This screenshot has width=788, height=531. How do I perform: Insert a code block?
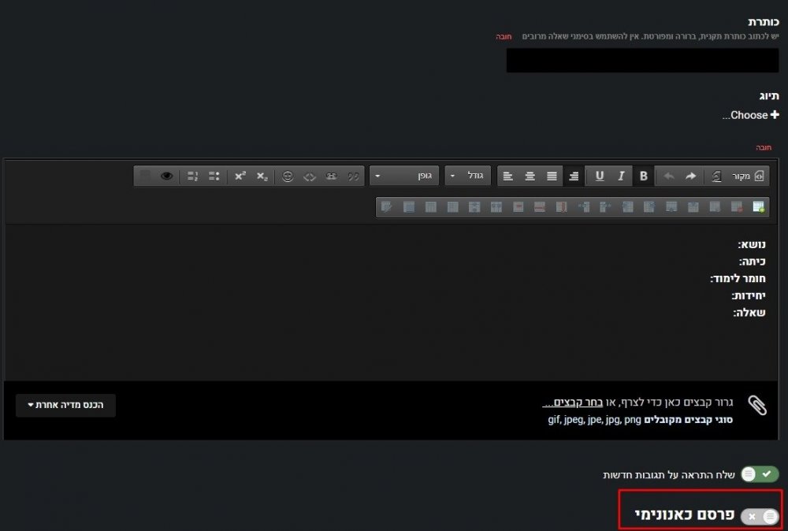(x=310, y=176)
